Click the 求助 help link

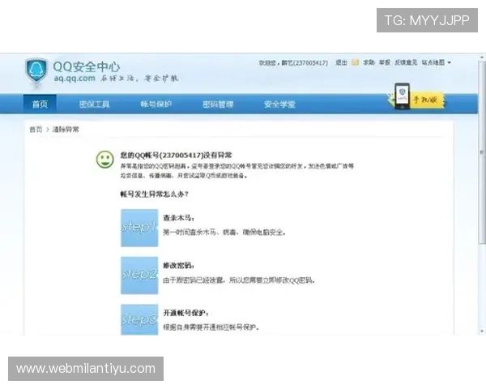369,62
